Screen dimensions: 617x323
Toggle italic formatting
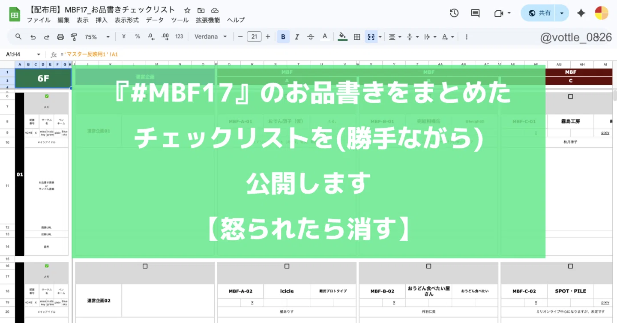click(297, 37)
